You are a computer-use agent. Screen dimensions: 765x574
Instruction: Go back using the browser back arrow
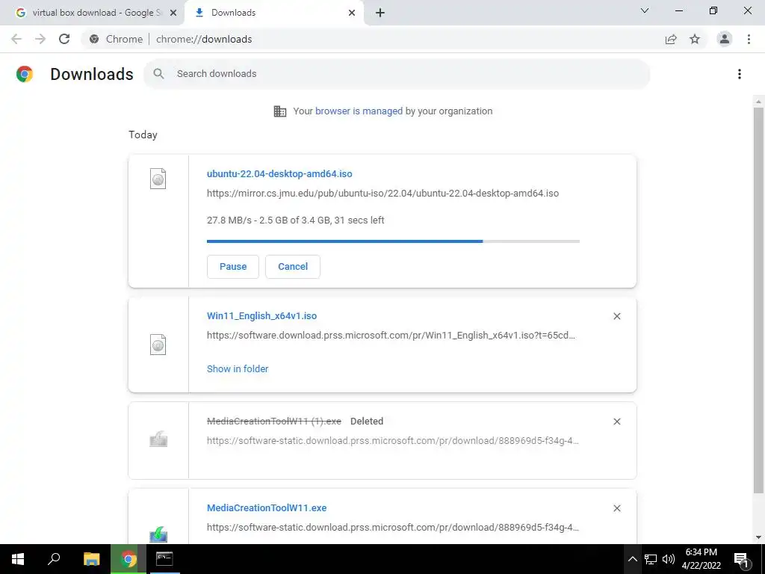[x=16, y=39]
